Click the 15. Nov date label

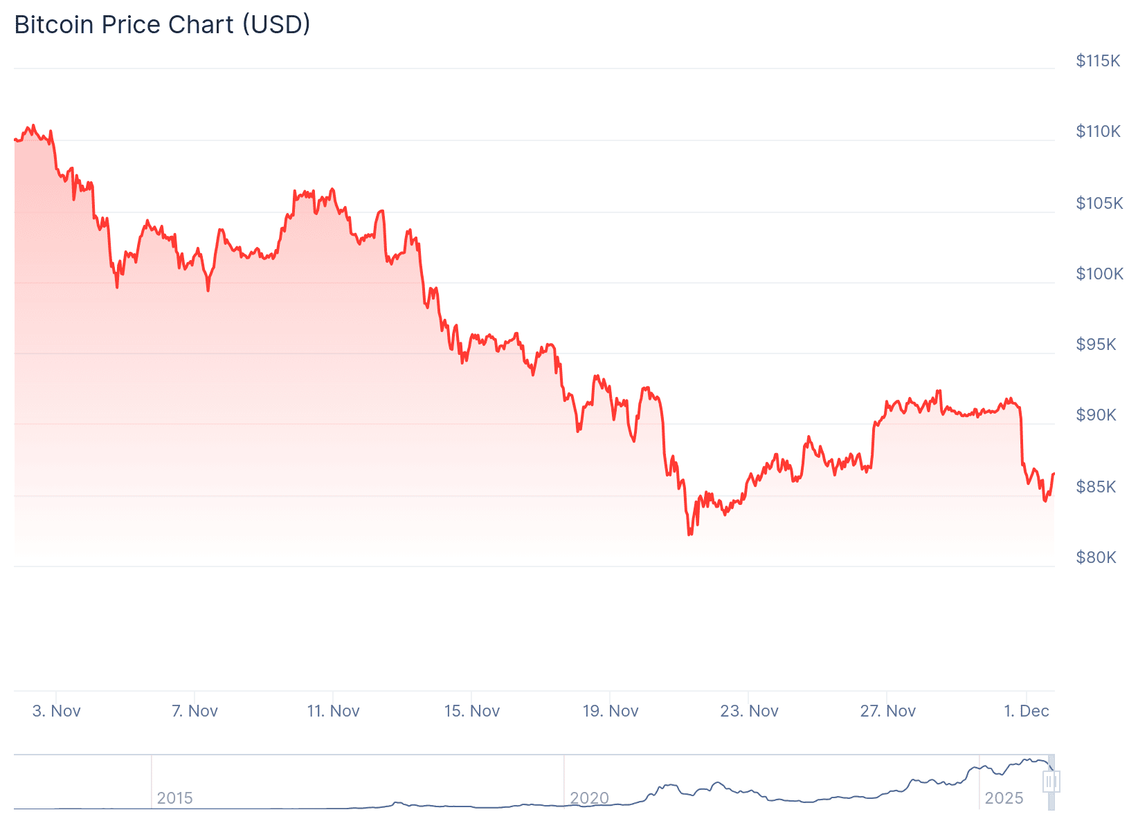(x=472, y=711)
